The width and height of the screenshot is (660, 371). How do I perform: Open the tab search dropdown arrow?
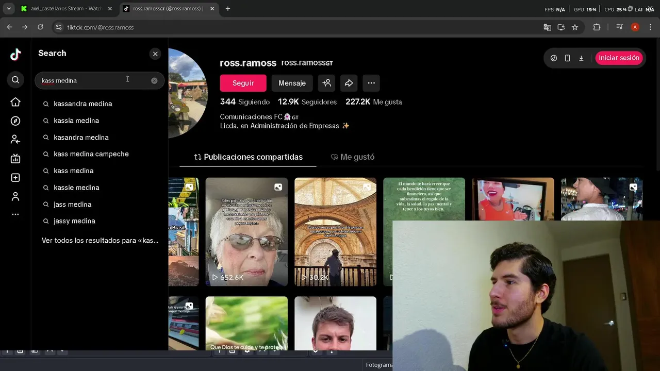9,9
